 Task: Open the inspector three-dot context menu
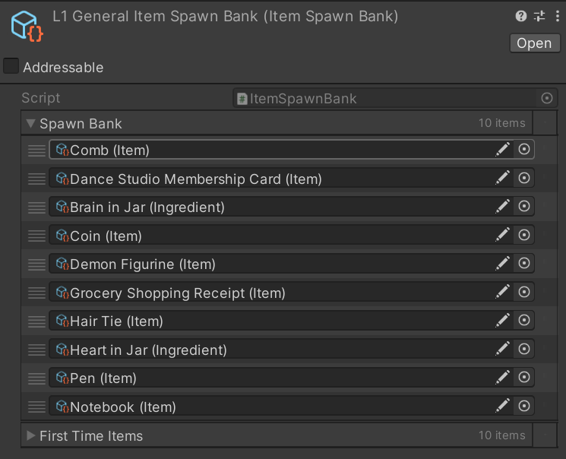pos(555,16)
